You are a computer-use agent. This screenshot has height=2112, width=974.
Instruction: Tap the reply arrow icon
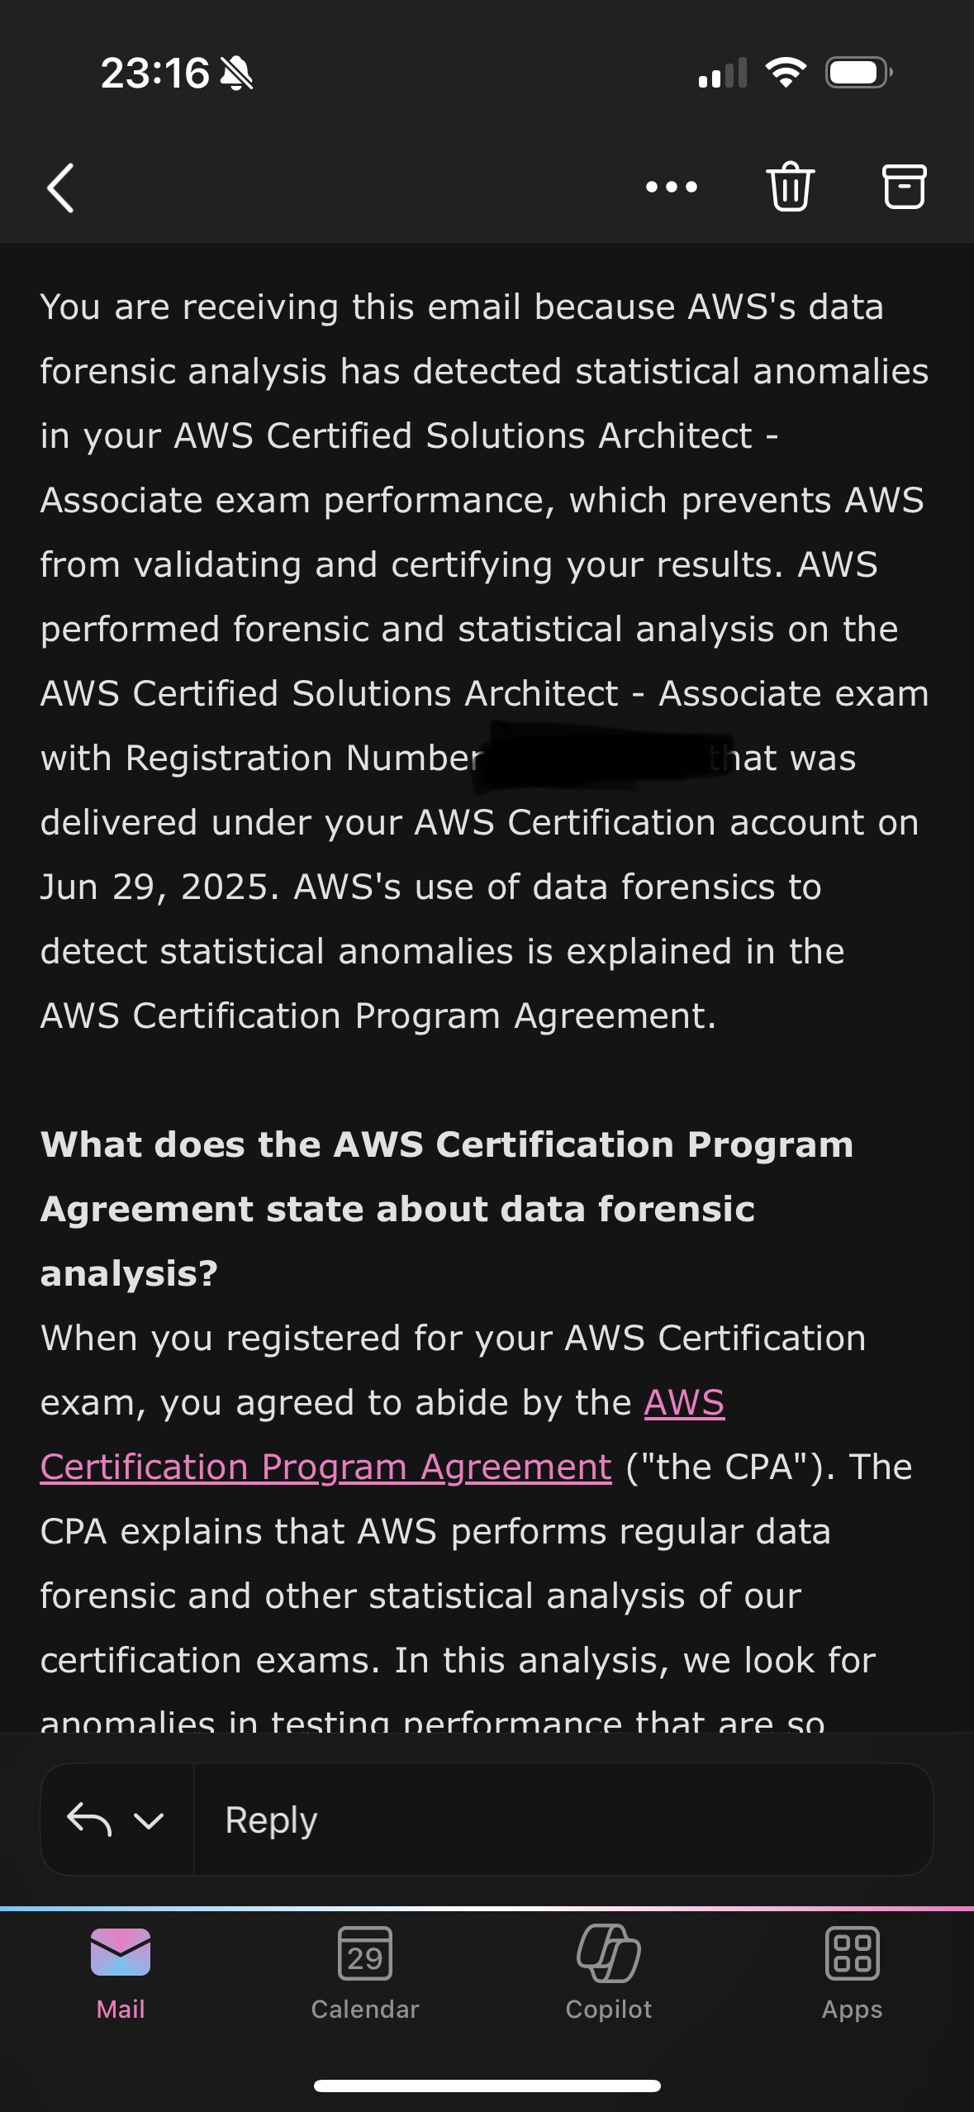89,1819
